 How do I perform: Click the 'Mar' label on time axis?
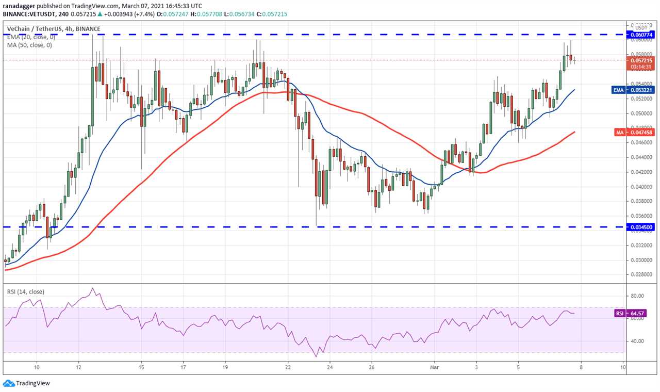[x=435, y=368]
